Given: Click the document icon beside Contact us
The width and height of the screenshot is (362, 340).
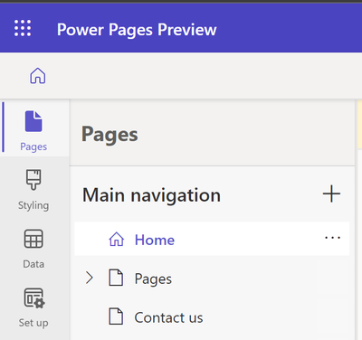Looking at the screenshot, I should click(x=116, y=316).
